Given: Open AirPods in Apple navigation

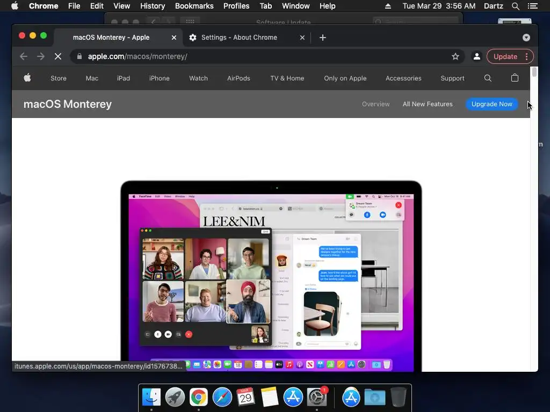Looking at the screenshot, I should coord(238,78).
